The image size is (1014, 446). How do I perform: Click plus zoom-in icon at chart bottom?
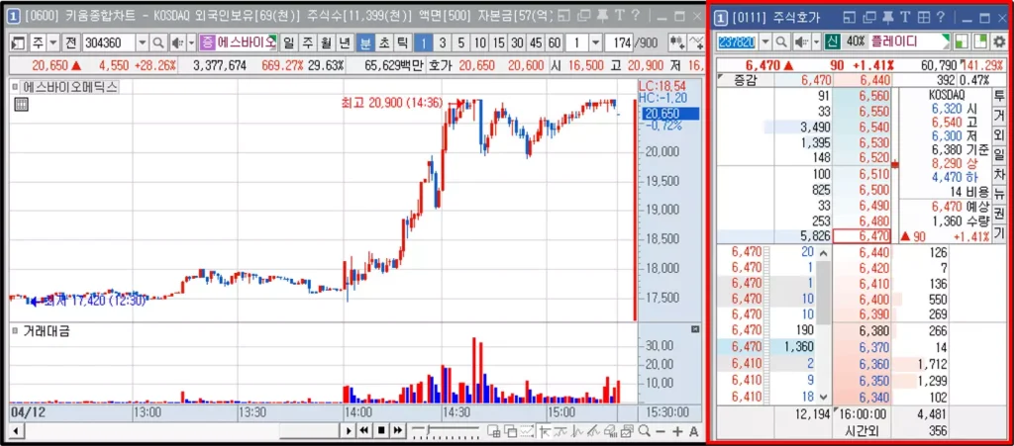(677, 431)
